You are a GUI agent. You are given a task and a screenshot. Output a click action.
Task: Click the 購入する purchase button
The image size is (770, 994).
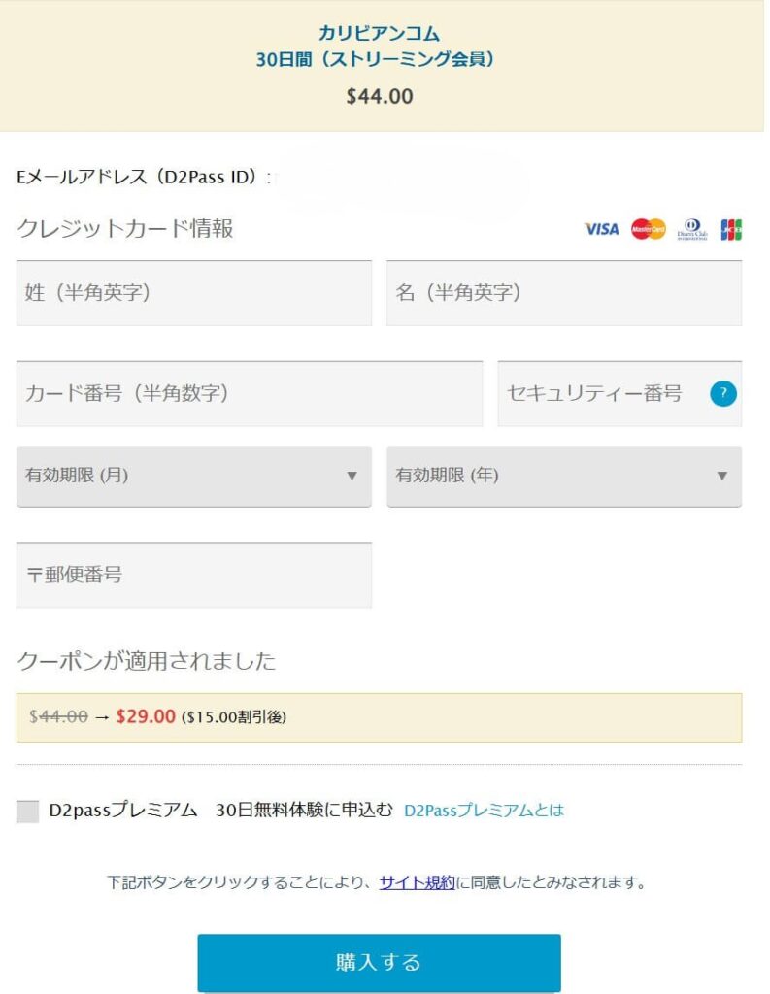point(379,962)
